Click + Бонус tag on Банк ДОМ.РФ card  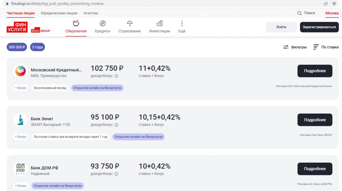[x=21, y=186]
